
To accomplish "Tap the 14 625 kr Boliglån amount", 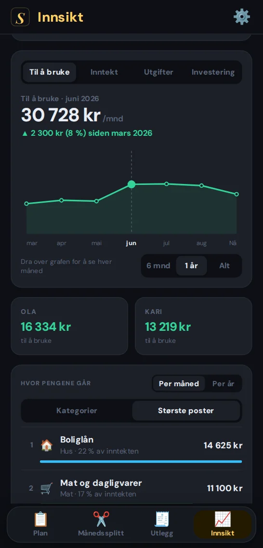I will pyautogui.click(x=223, y=445).
